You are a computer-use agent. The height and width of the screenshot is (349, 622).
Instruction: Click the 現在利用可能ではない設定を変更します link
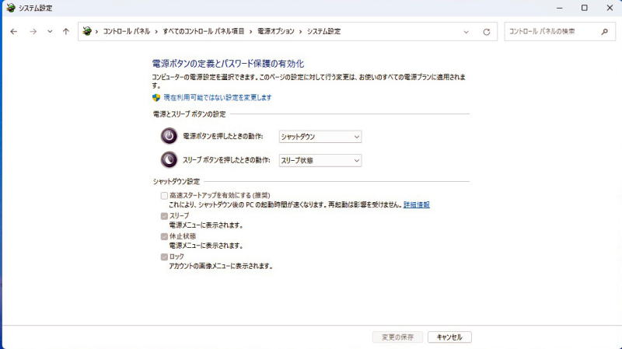[217, 98]
